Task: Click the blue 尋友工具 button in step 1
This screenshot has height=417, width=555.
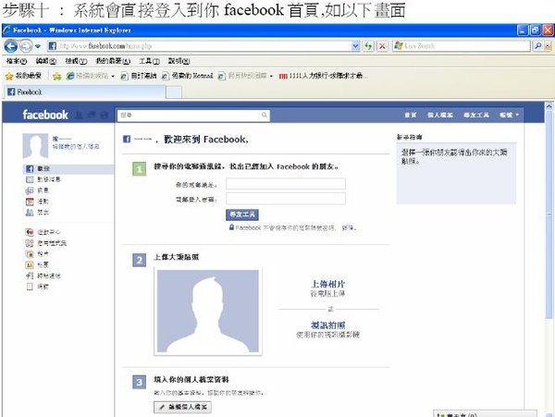Action: 242,215
